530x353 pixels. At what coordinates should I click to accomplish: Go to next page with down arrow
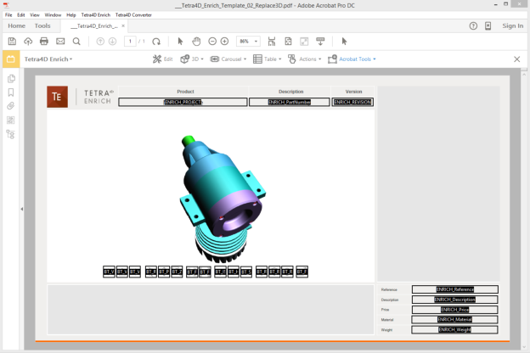click(113, 42)
